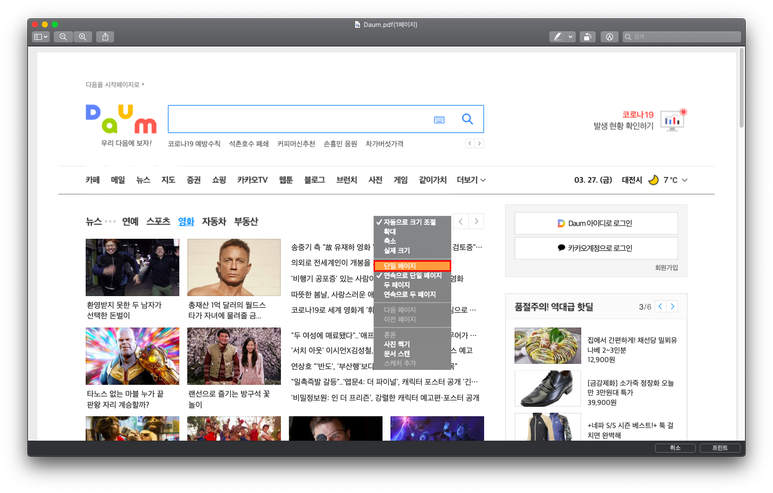Switch to the 스포츠 news tab
Viewport: 773px width, 493px height.
pyautogui.click(x=158, y=221)
